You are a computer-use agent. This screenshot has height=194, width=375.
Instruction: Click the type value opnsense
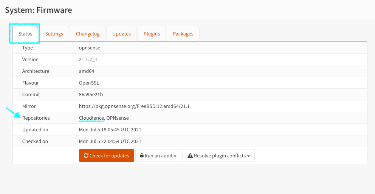coord(90,48)
